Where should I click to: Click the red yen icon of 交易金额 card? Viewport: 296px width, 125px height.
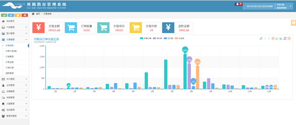click(38, 27)
